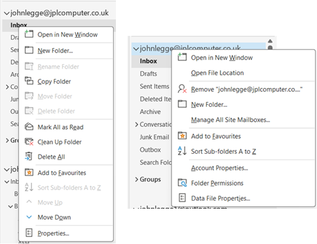Expand the Conversation folder in right pane
This screenshot has height=244, width=317.
click(136, 124)
